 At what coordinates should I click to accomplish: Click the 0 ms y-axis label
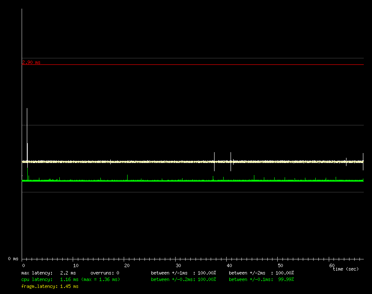pyautogui.click(x=13, y=259)
